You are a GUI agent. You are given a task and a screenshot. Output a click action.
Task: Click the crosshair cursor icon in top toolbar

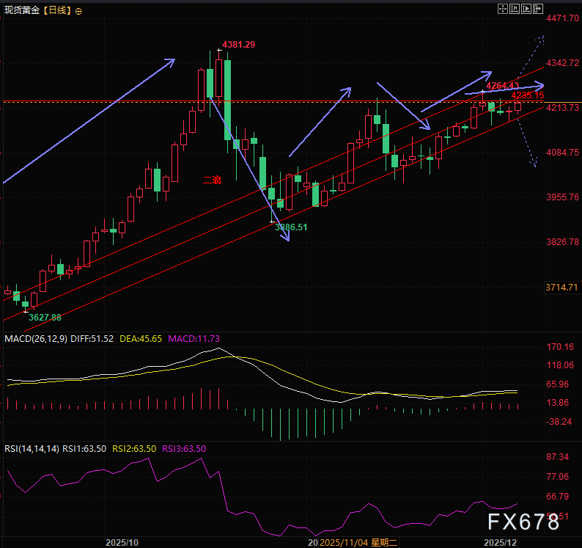502,10
